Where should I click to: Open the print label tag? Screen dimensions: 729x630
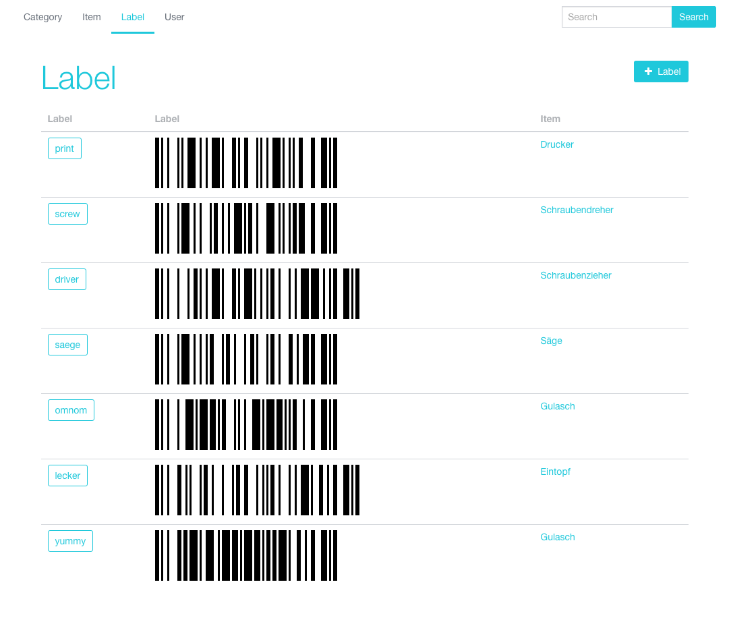pyautogui.click(x=65, y=148)
